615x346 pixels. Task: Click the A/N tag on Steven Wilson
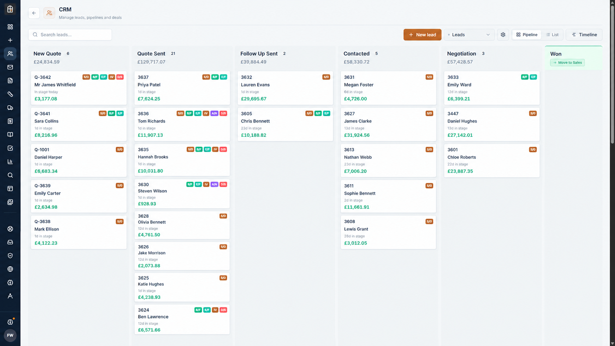[x=214, y=185]
